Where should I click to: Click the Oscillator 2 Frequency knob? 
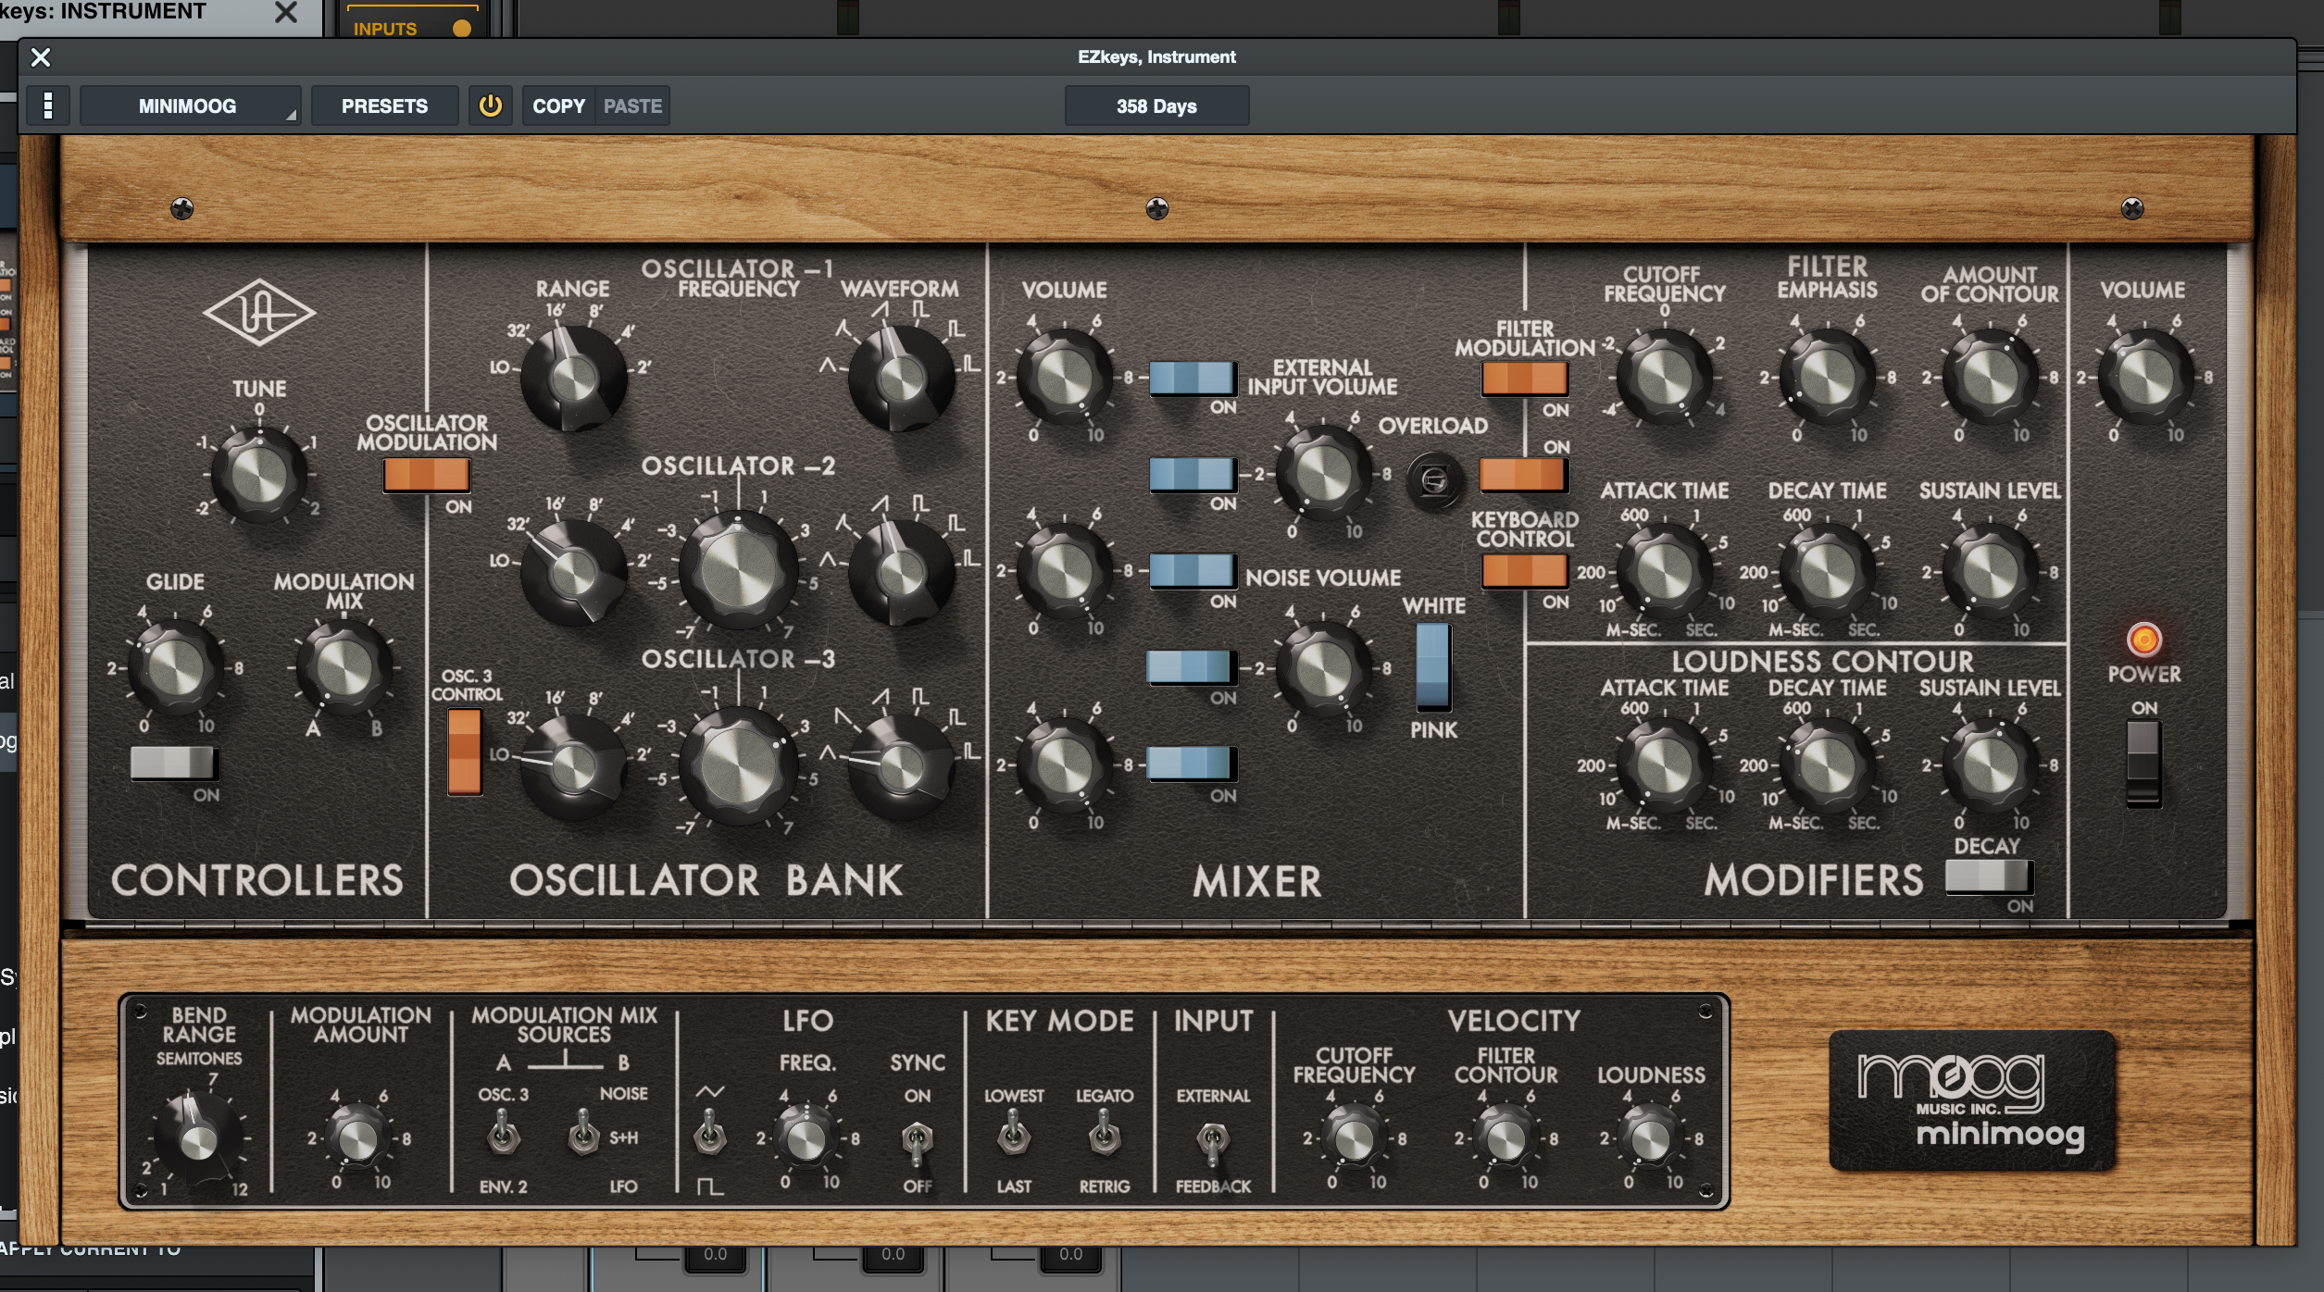tap(738, 571)
